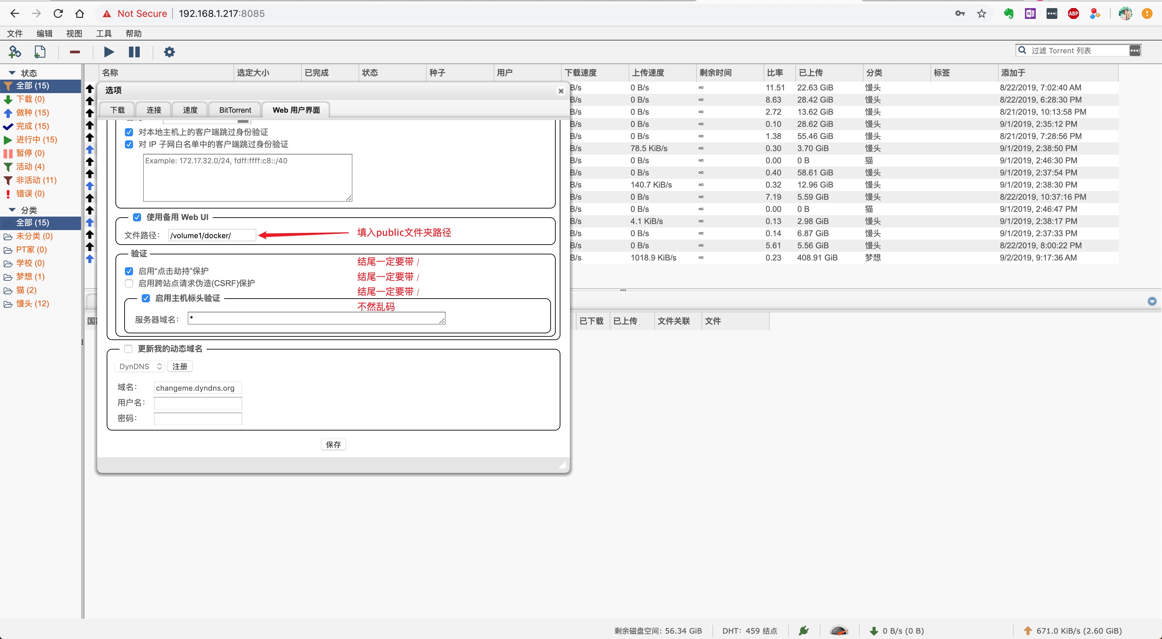The width and height of the screenshot is (1162, 639).
Task: Check the 更新我的动态域名 checkbox
Action: click(128, 349)
